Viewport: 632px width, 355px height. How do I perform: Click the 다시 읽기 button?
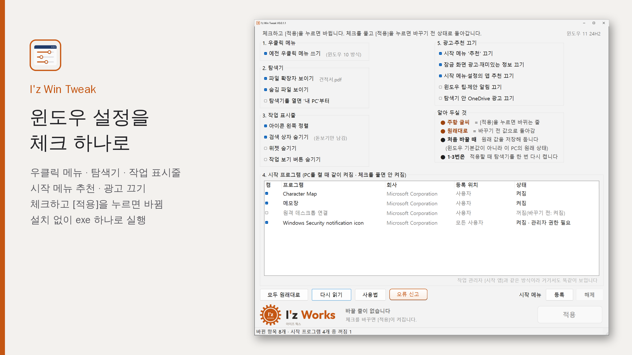point(331,295)
